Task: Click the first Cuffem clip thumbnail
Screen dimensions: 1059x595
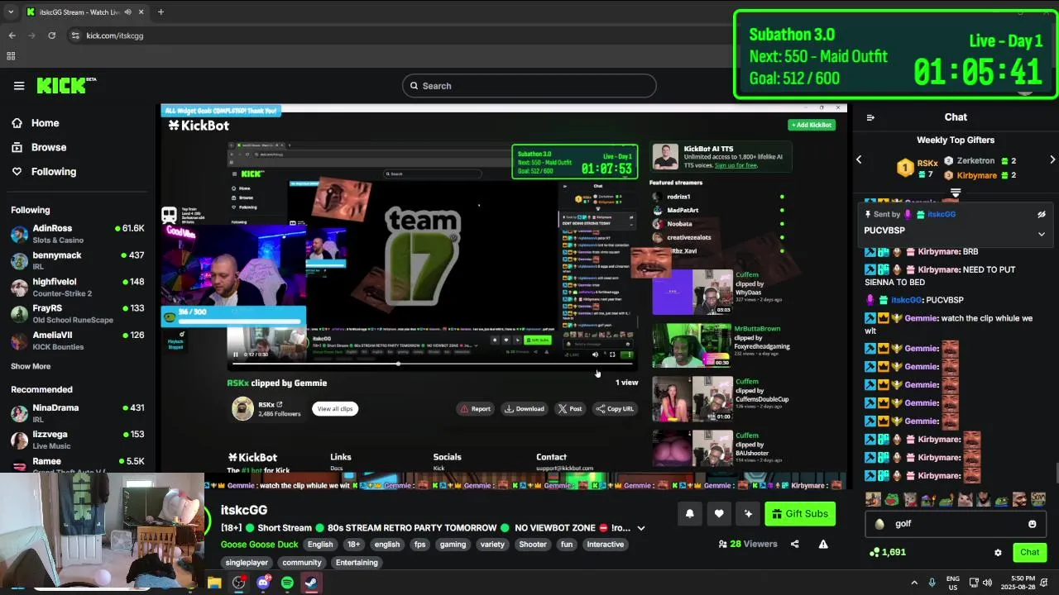Action: coord(692,292)
